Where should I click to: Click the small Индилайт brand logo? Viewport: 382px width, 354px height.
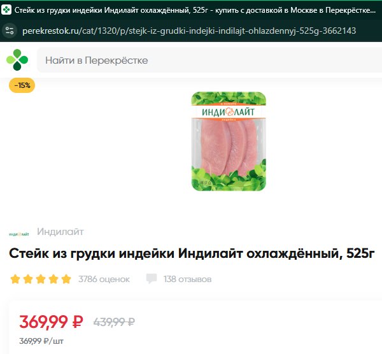(x=19, y=234)
